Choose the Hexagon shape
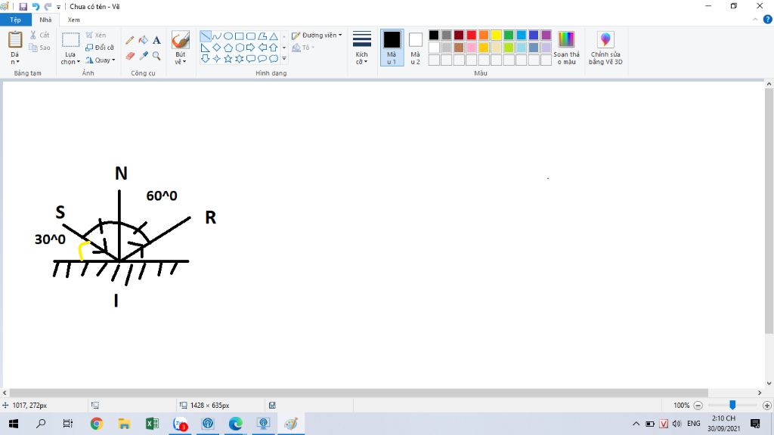Image resolution: width=774 pixels, height=435 pixels. point(240,48)
